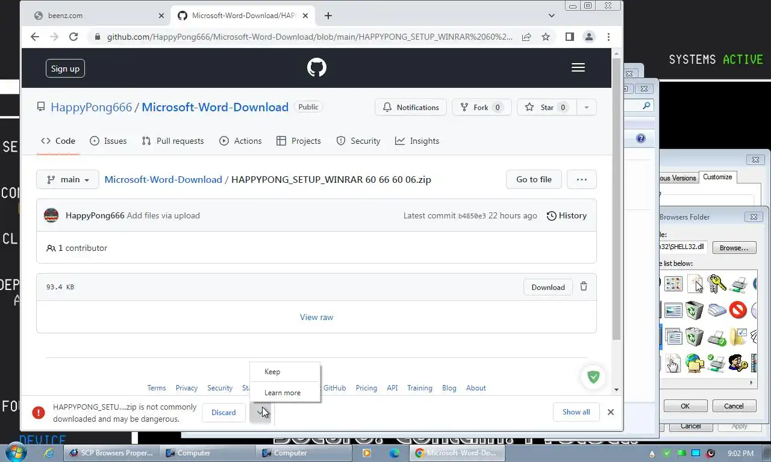Show all downloads
Screen dimensions: 771x462
[x=576, y=412]
